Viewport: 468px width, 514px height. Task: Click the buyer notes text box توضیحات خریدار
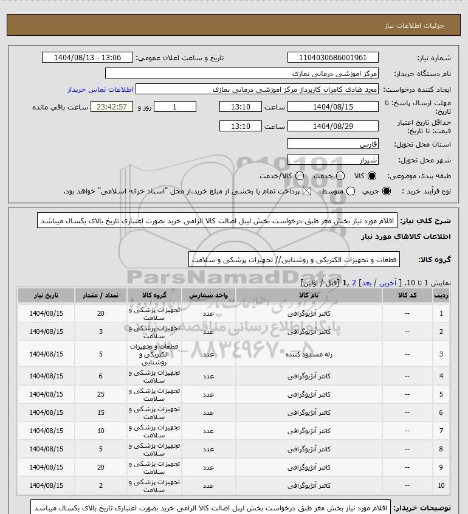click(210, 507)
